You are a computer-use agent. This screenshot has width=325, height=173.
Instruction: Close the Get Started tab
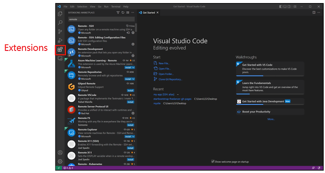tap(158, 13)
